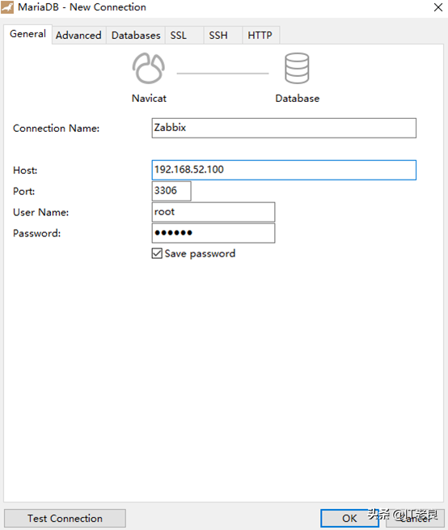Click the Port label
The image size is (448, 530).
(23, 191)
